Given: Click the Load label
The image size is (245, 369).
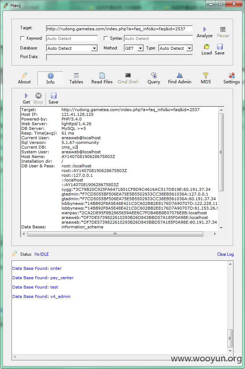Looking at the screenshot, I should coord(207,53).
